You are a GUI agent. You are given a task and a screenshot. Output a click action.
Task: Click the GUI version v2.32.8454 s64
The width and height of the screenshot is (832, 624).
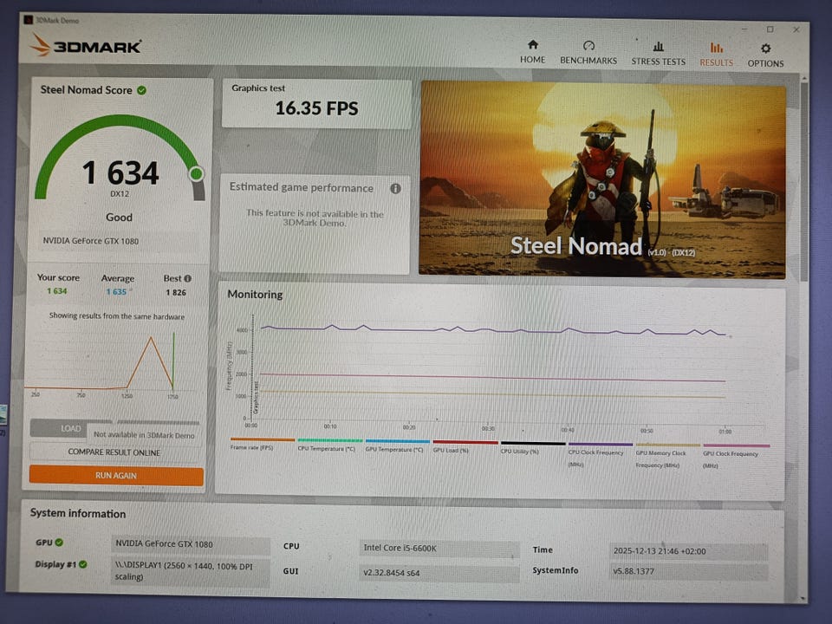pyautogui.click(x=439, y=573)
